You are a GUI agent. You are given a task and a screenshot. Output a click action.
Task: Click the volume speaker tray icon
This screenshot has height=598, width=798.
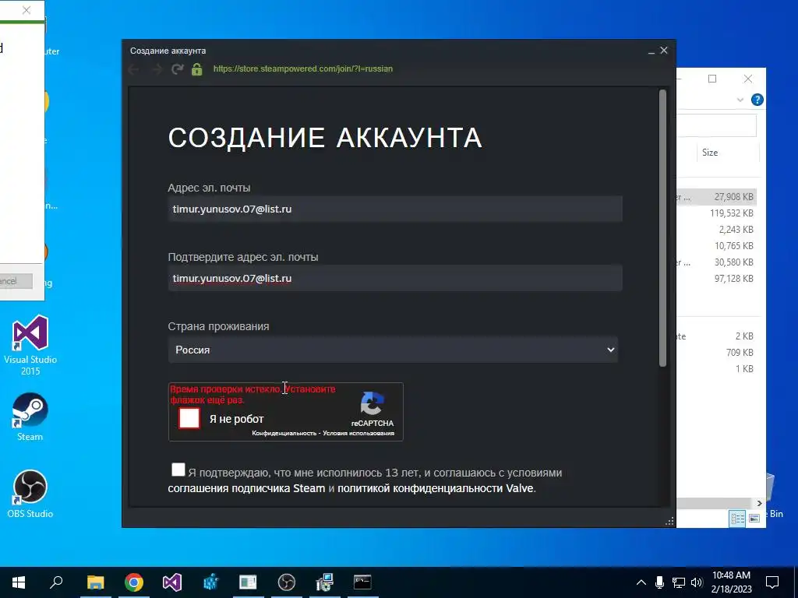tap(697, 582)
